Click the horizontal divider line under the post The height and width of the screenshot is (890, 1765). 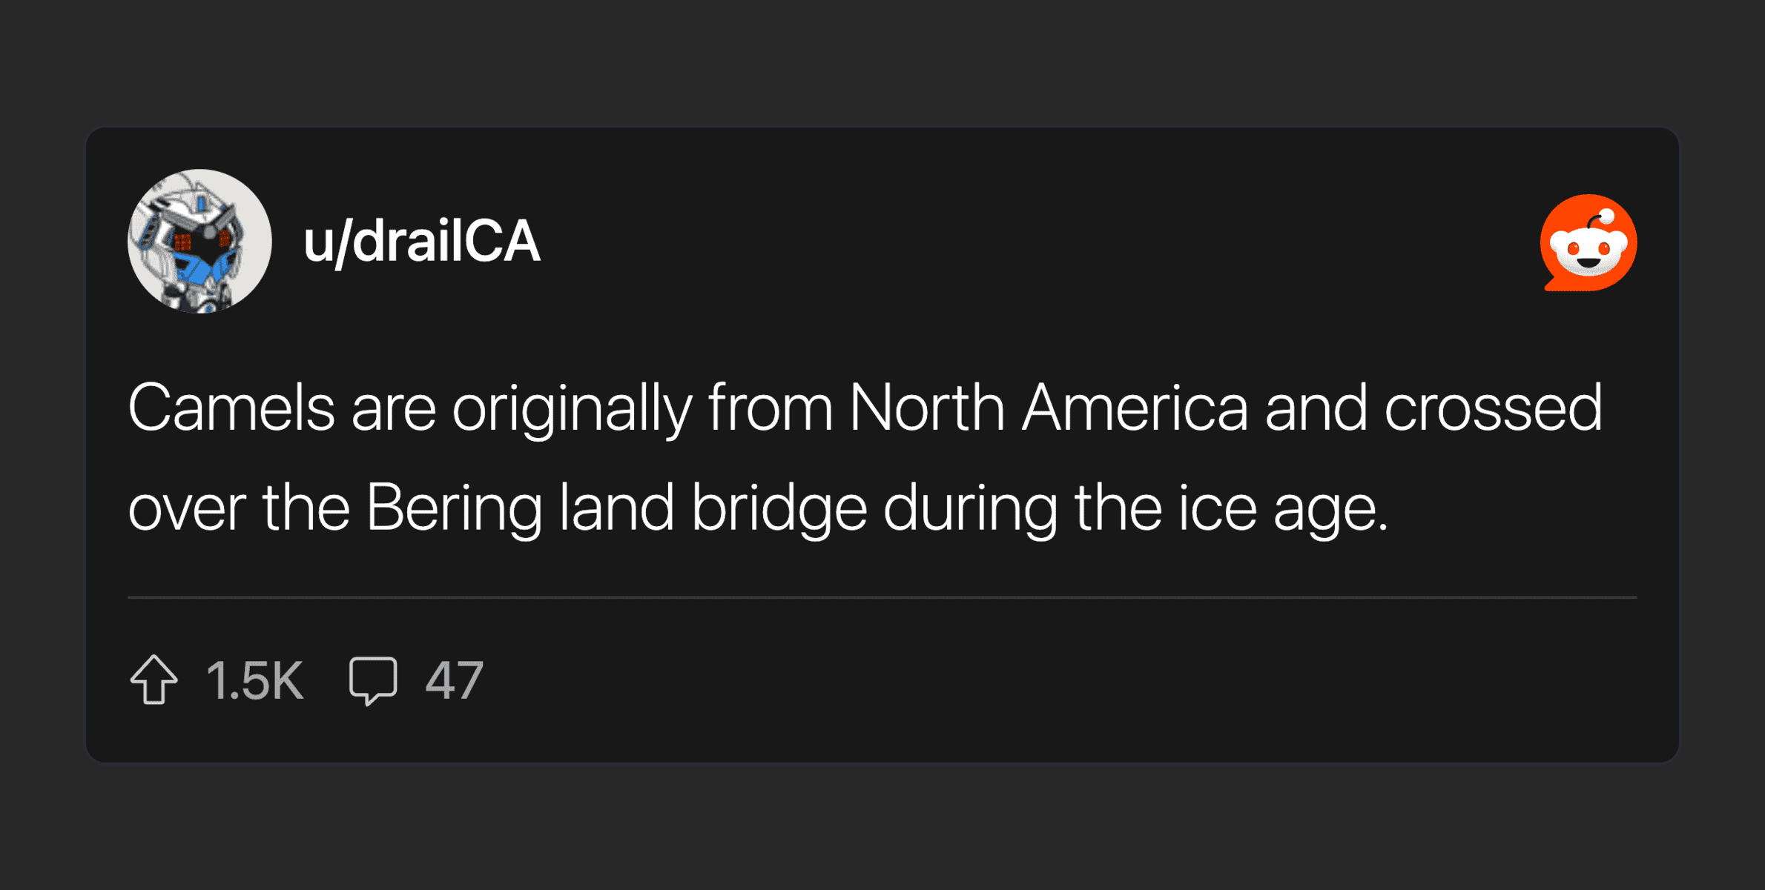(882, 597)
